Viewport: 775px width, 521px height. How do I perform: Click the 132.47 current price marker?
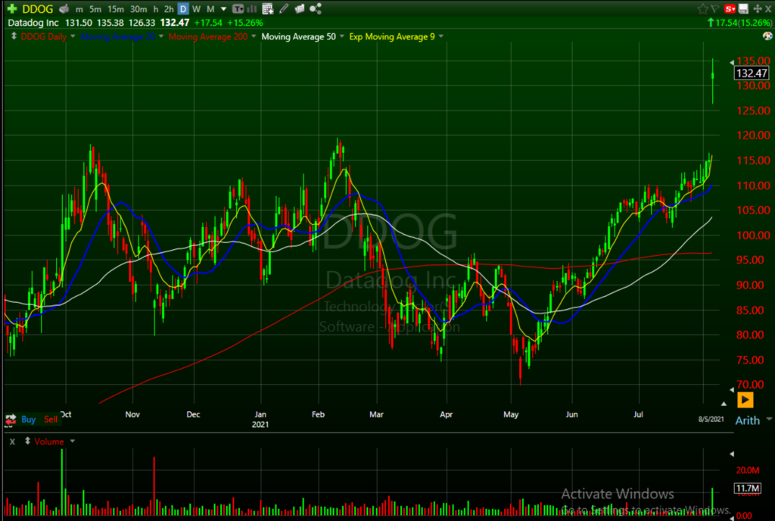pos(752,73)
